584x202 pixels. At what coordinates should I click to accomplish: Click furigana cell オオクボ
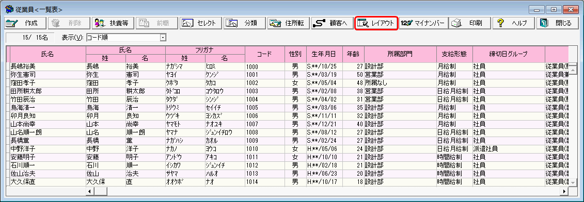click(185, 181)
